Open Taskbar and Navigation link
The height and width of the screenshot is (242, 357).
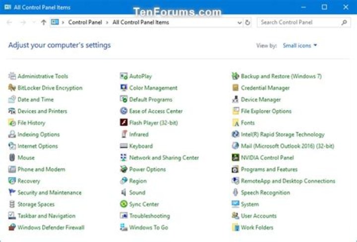[47, 216]
